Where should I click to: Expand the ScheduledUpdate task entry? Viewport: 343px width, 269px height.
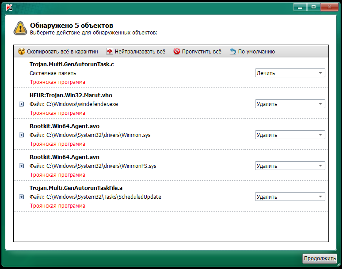(22, 197)
